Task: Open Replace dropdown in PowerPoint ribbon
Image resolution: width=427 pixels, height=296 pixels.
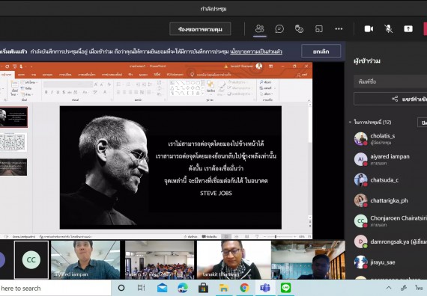Action: (x=267, y=88)
